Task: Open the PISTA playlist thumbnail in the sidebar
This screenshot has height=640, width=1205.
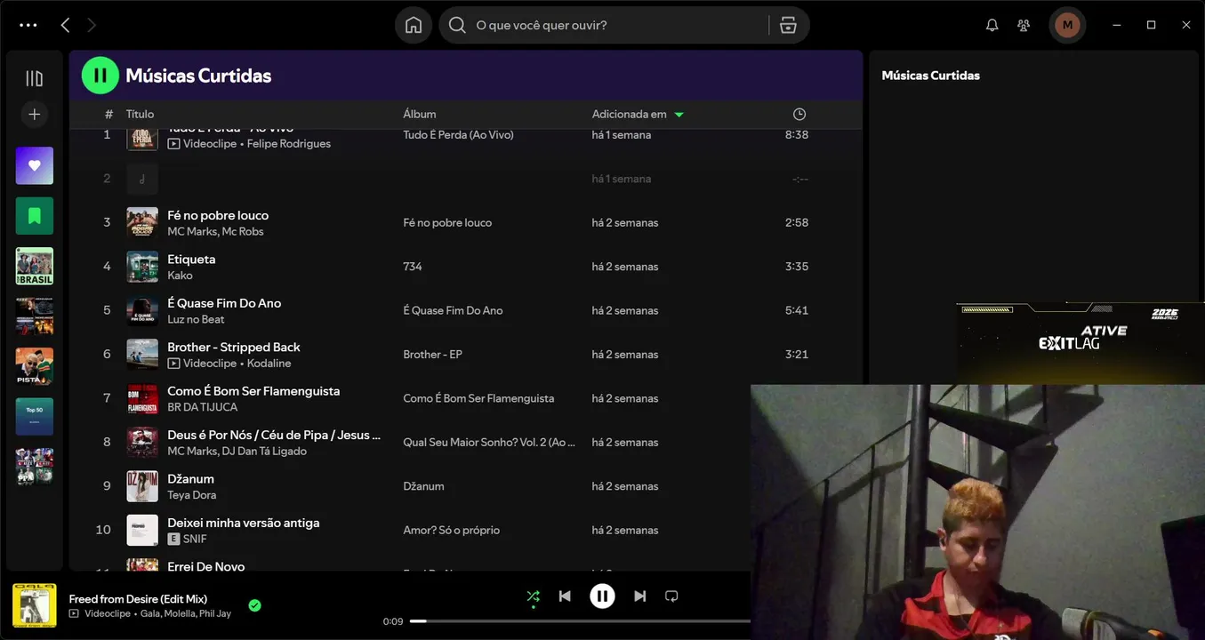Action: pyautogui.click(x=34, y=366)
